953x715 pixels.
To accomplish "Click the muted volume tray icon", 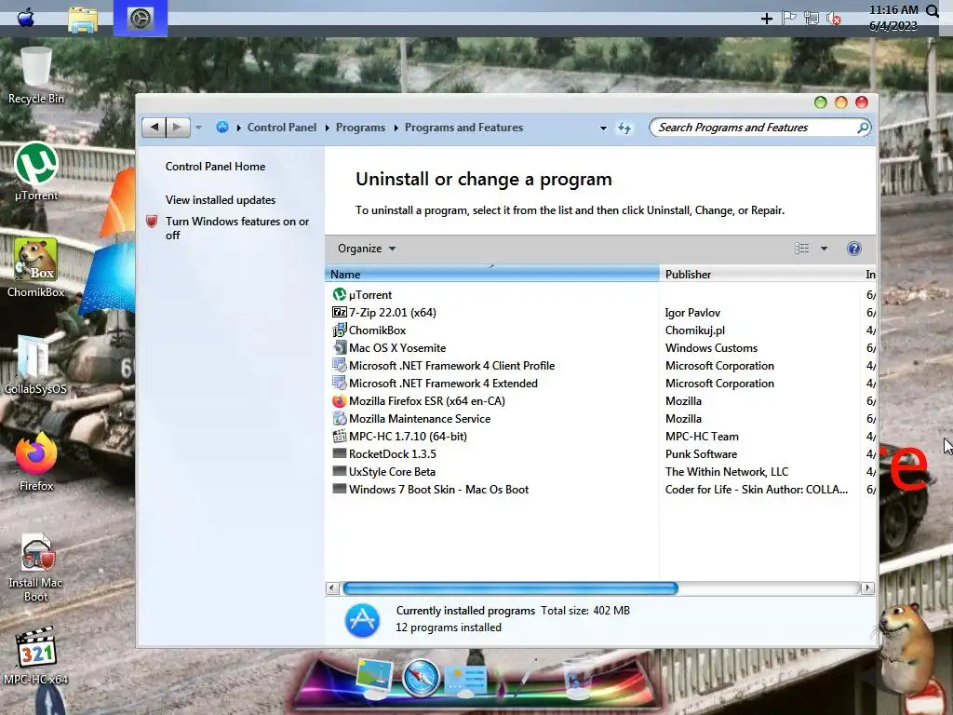I will 833,19.
